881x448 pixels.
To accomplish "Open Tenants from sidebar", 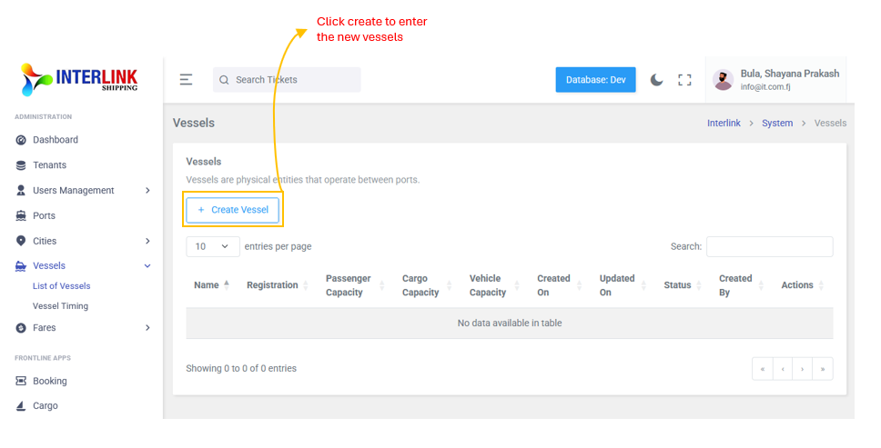I will point(49,165).
